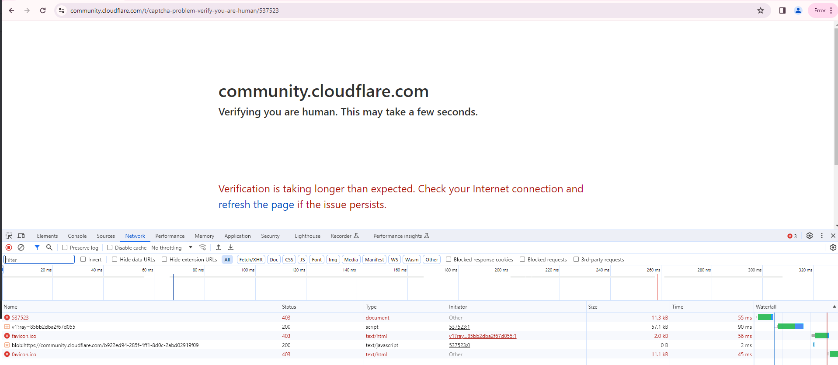This screenshot has width=838, height=365.
Task: Open the Application tab
Action: point(238,236)
